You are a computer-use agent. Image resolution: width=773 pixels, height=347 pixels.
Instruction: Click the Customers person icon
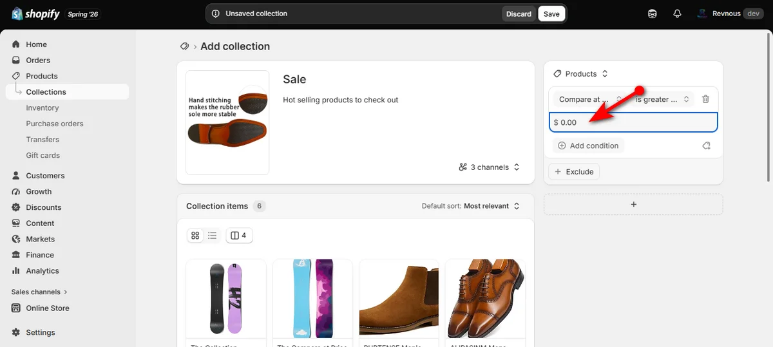16,175
